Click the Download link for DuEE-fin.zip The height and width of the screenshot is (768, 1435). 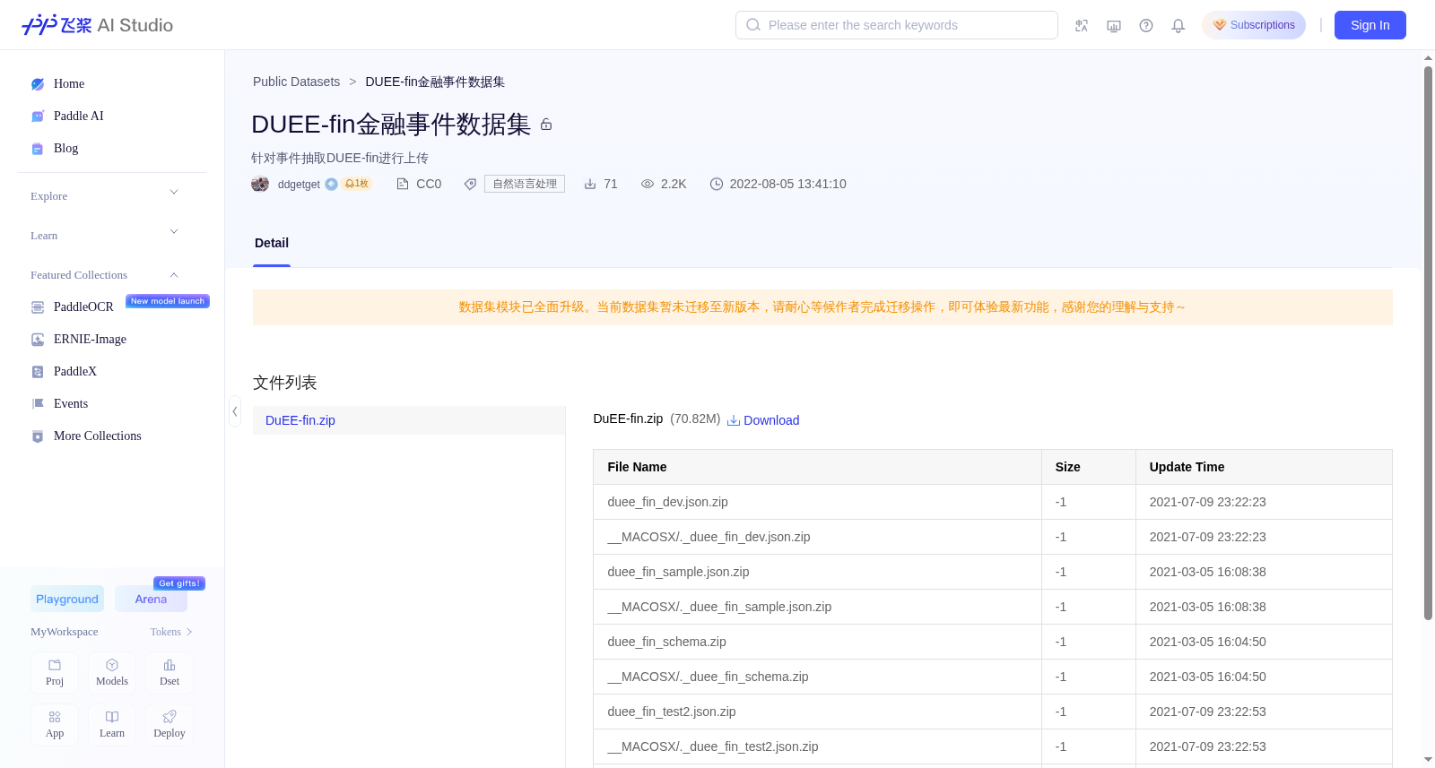(x=771, y=420)
